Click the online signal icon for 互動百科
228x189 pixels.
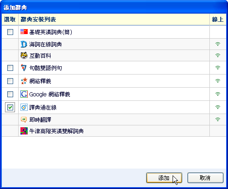(x=218, y=55)
